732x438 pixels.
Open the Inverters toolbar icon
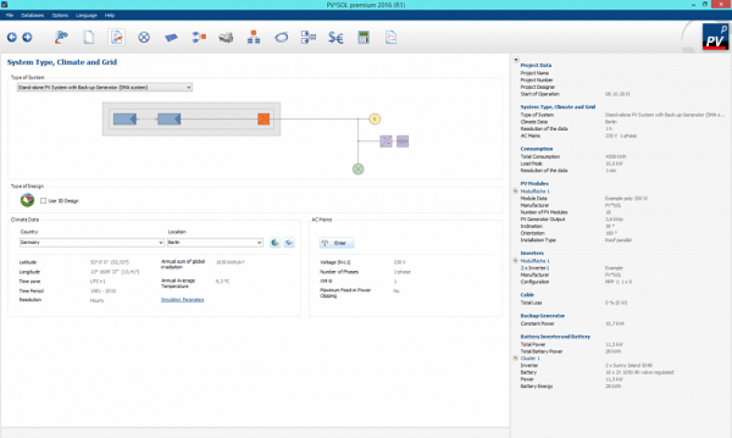click(199, 37)
